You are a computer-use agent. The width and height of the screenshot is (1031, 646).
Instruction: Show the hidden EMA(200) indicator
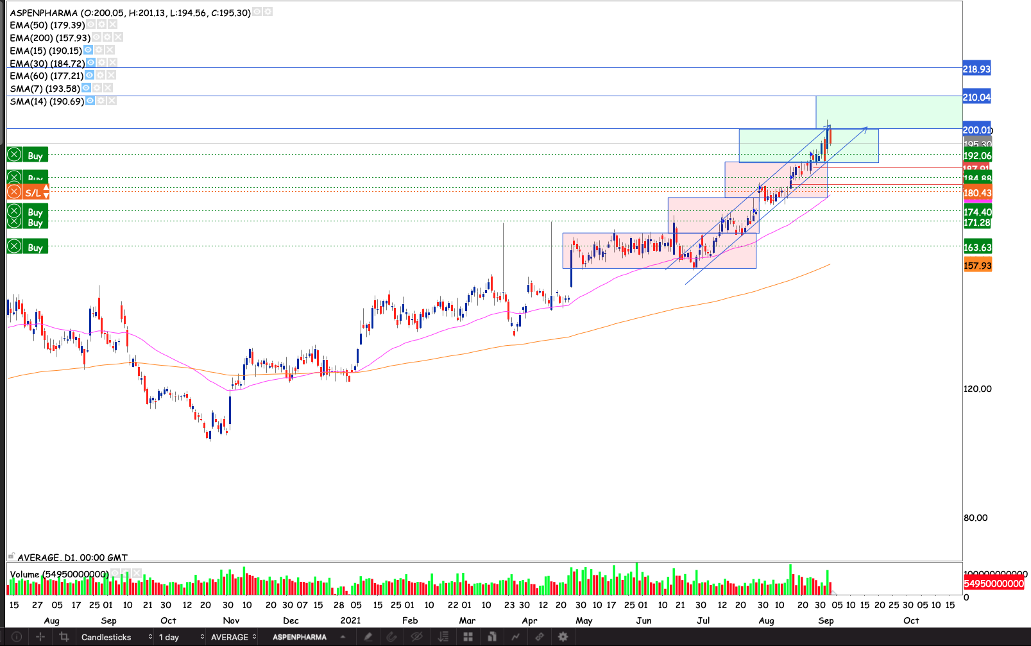tap(96, 38)
